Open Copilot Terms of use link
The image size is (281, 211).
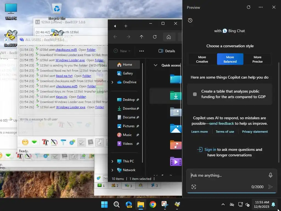225,132
